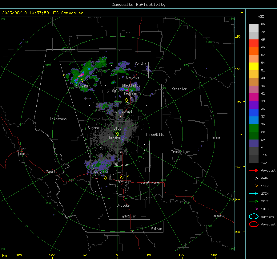Click the Sundre town label
Screen dimensions: 277x259
click(93, 128)
